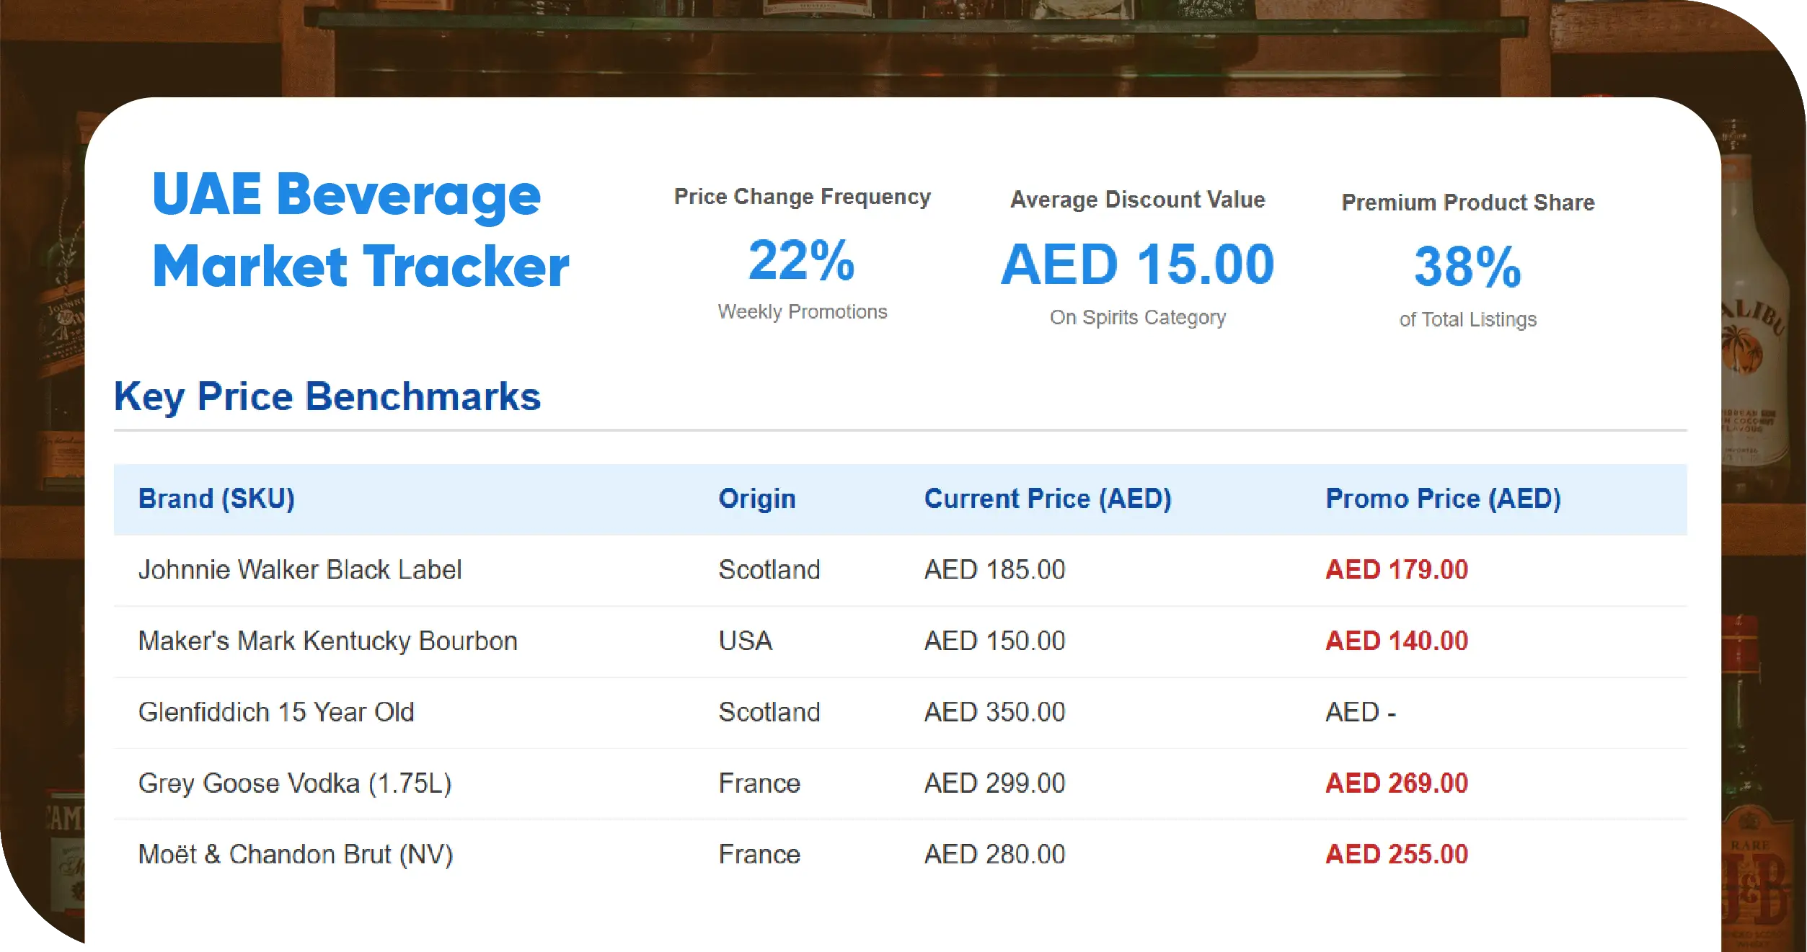1807x952 pixels.
Task: Click the Origin column header
Action: tap(756, 499)
